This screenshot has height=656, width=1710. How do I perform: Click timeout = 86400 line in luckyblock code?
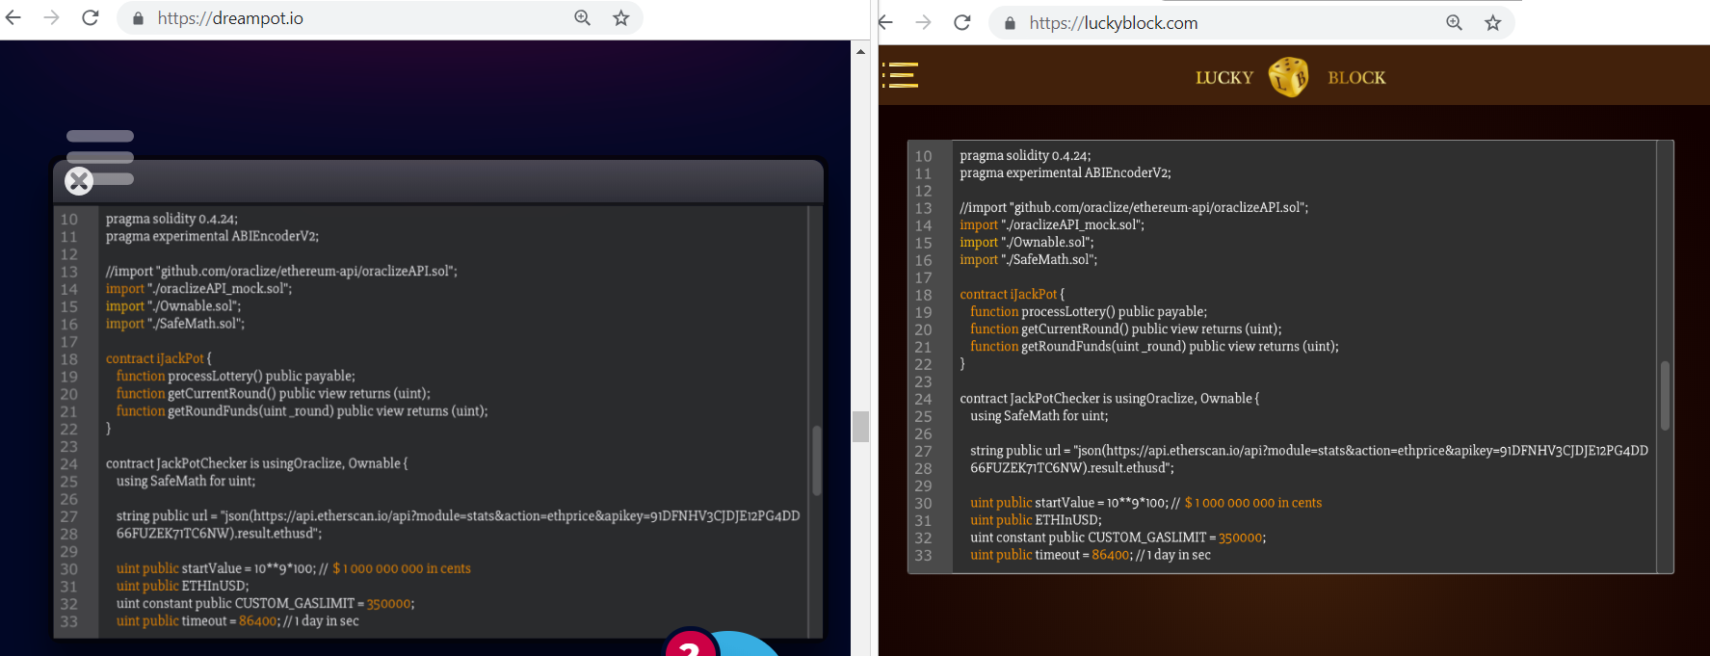click(1091, 554)
